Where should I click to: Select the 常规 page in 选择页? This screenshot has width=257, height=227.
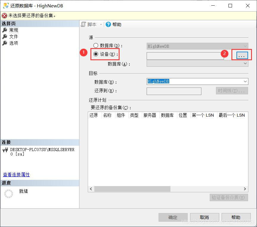tap(14, 30)
